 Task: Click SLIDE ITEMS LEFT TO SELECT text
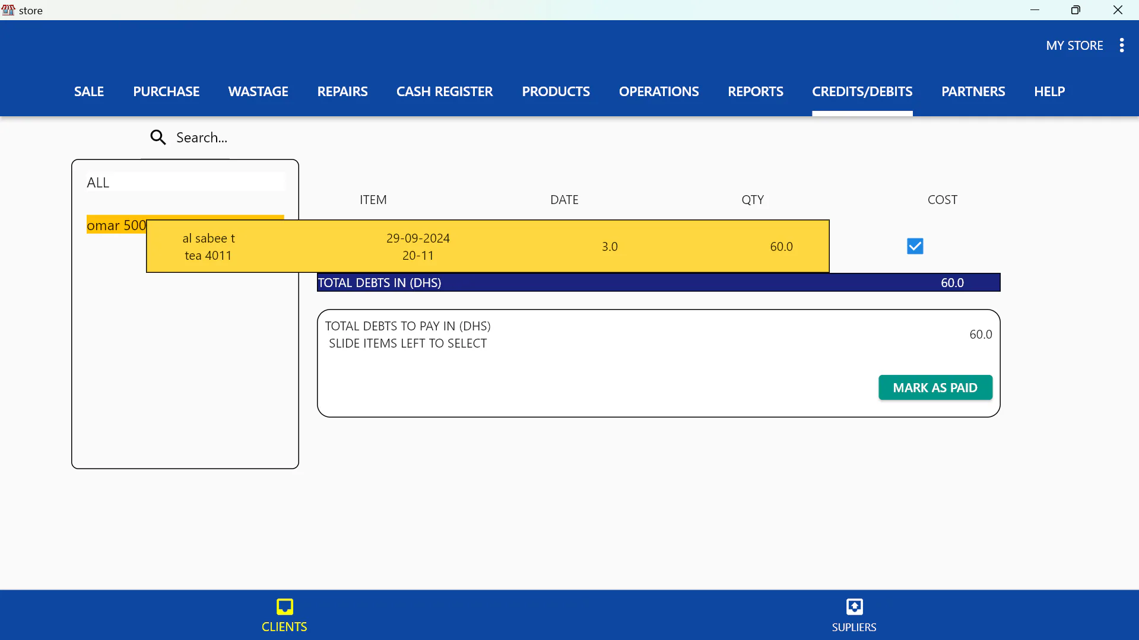pos(408,343)
